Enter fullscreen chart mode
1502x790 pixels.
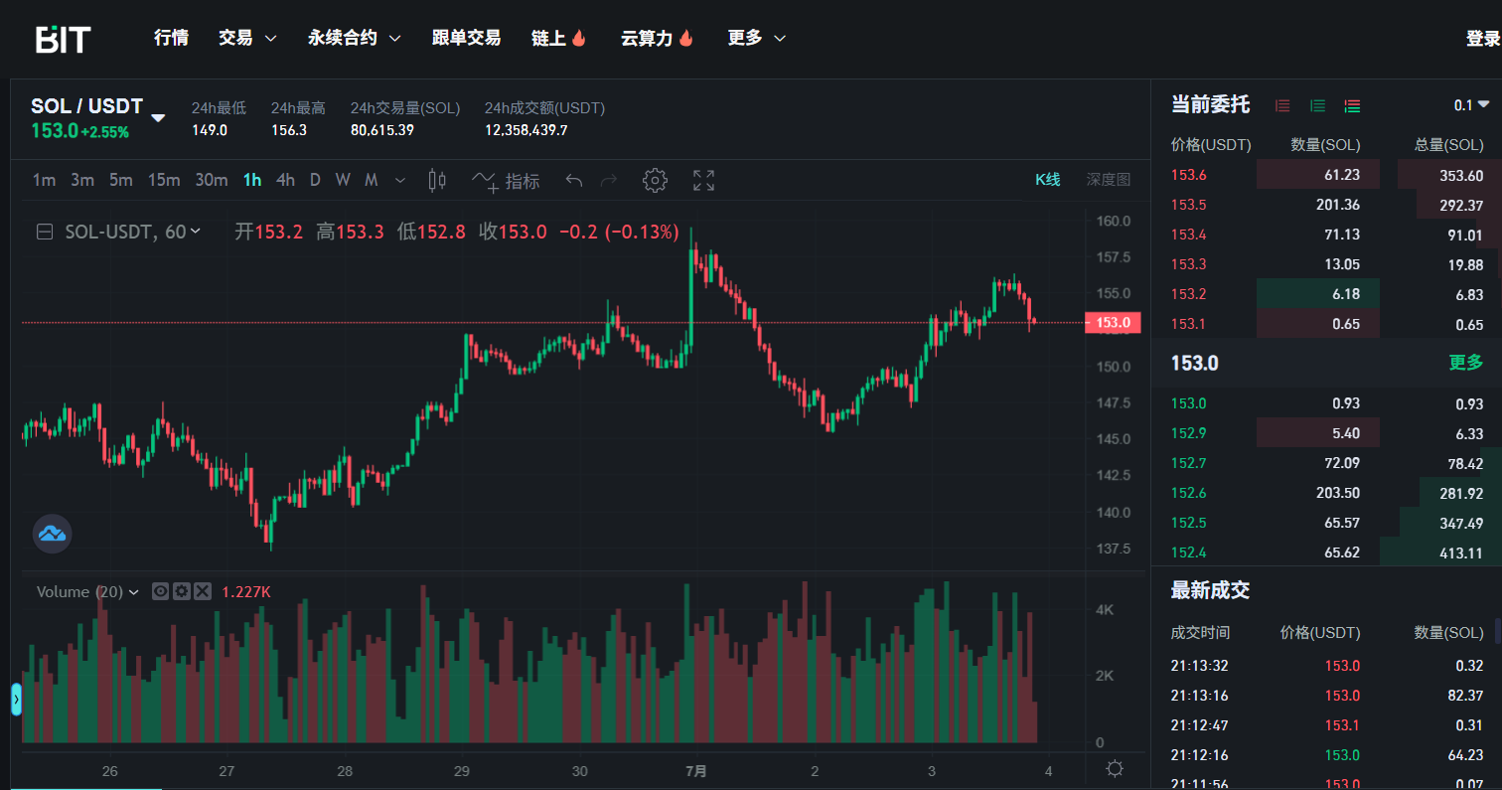pos(703,180)
